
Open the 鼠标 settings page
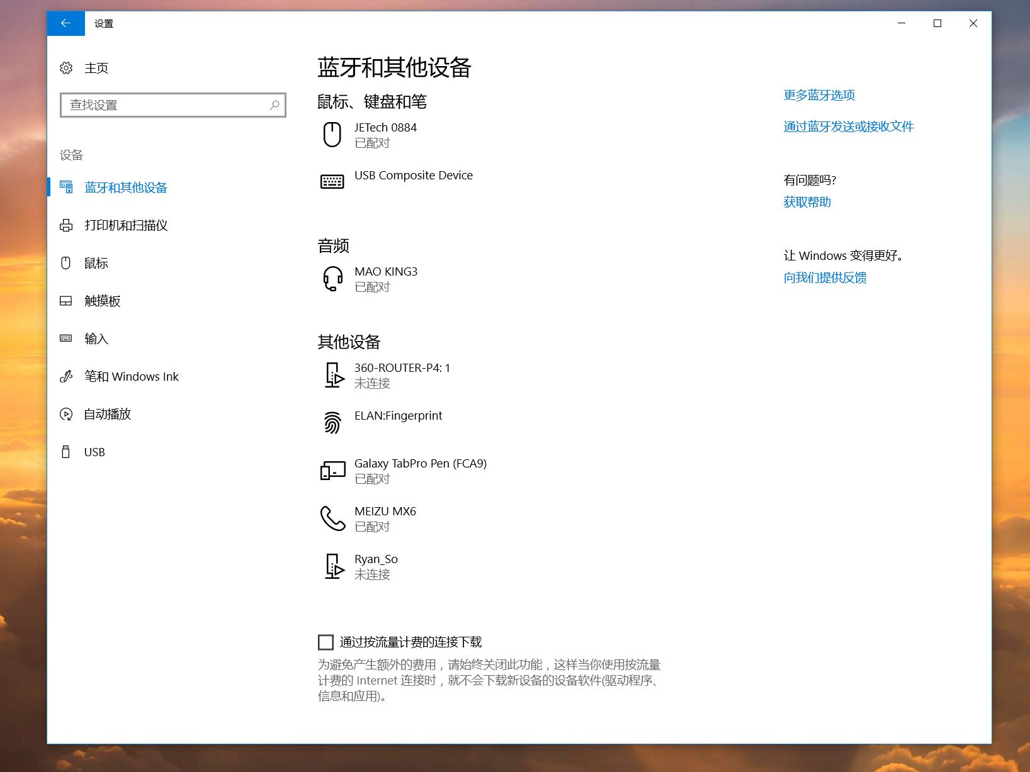(x=96, y=263)
